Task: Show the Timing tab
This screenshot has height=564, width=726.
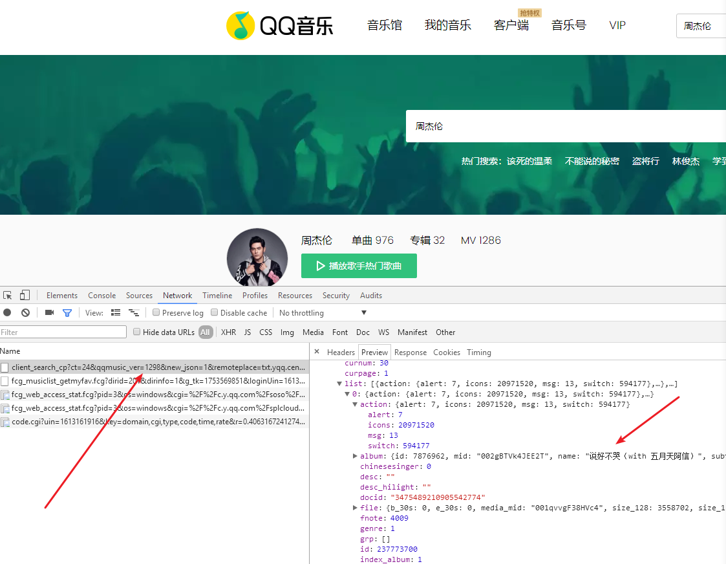Action: tap(479, 352)
